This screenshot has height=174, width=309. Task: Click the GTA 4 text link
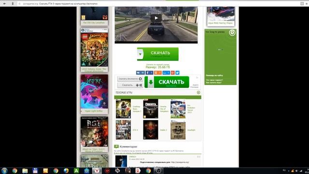click(135, 130)
